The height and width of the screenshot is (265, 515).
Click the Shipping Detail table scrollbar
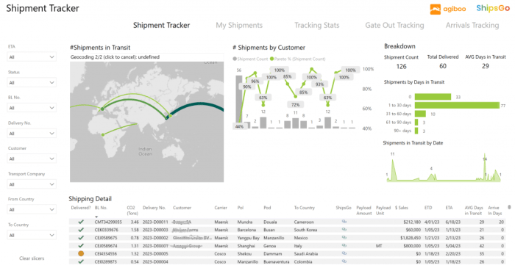tap(509, 207)
